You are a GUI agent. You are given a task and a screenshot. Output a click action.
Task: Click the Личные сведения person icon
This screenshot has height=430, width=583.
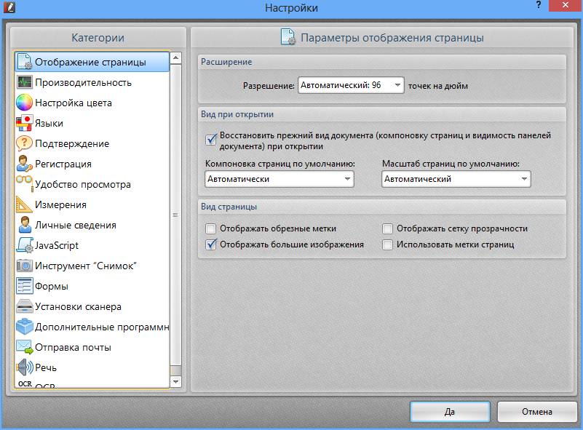(25, 225)
